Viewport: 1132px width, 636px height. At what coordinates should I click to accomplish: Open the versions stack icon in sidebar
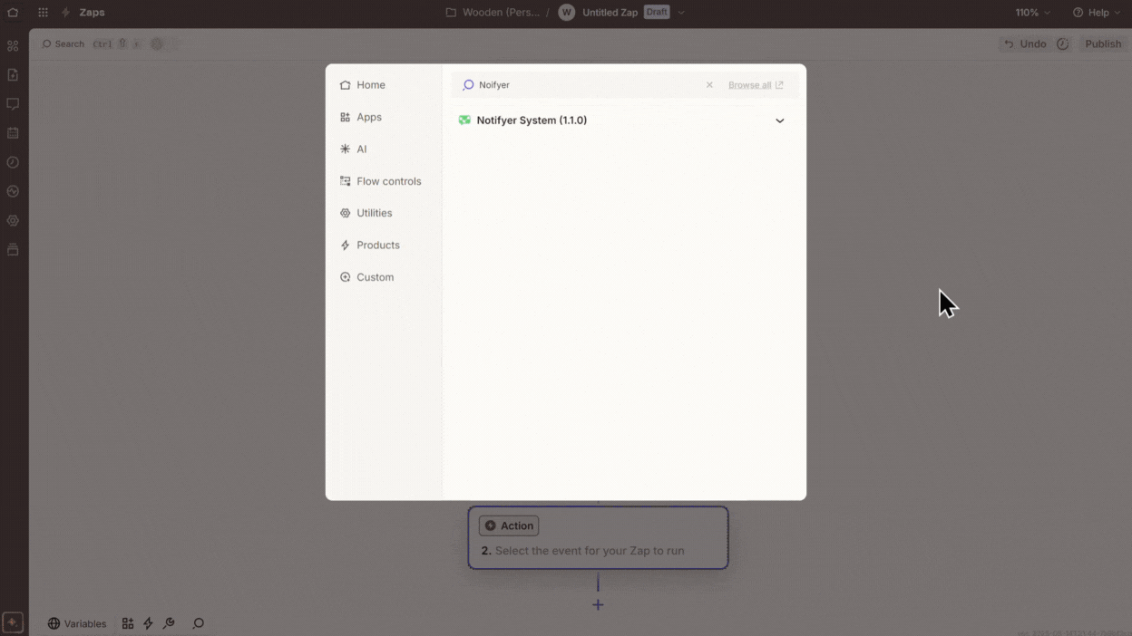click(13, 249)
